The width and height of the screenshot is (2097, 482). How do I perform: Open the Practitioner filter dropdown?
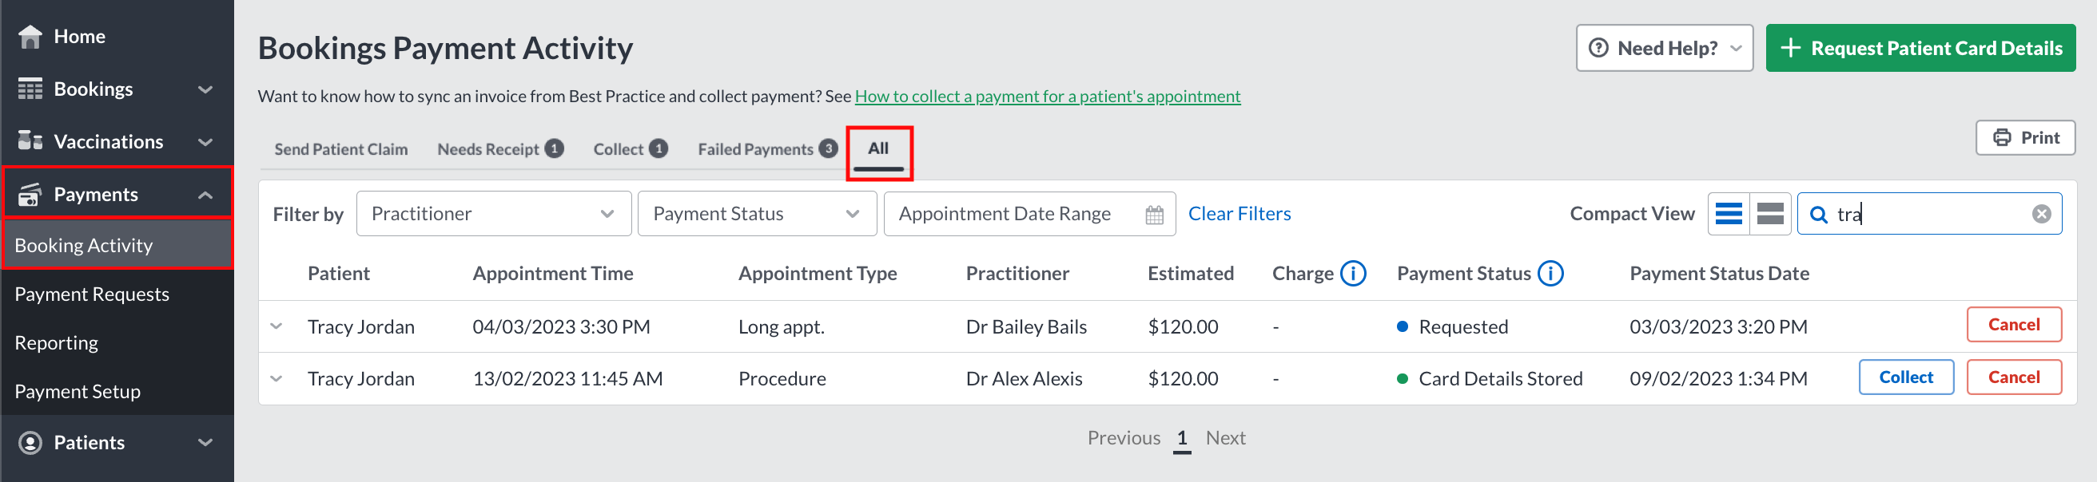494,215
